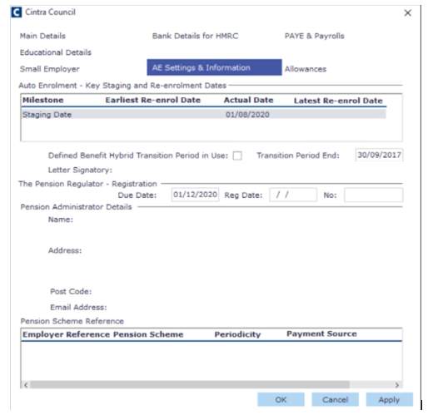Viewport: 428px width, 415px height.
Task: Select the Small Employer tab
Action: click(50, 69)
